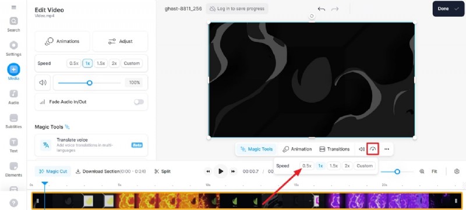466x210 pixels.
Task: Click Log in to save progress
Action: 237,9
